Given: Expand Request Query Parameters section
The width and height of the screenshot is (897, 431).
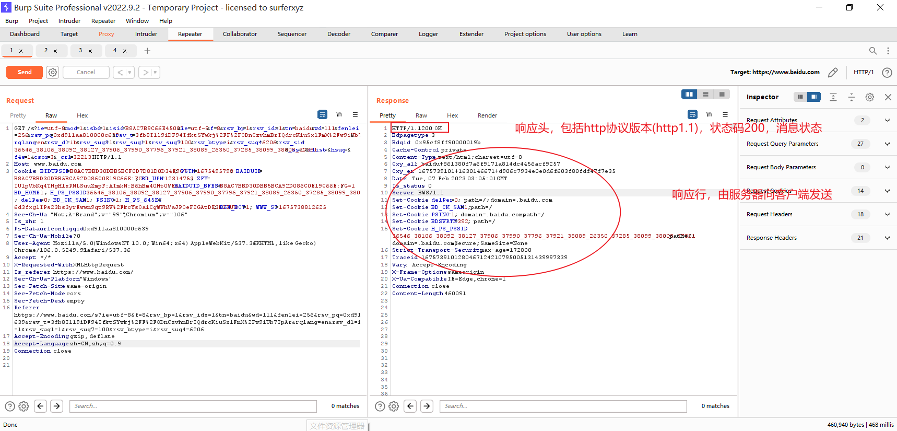Looking at the screenshot, I should coord(887,144).
